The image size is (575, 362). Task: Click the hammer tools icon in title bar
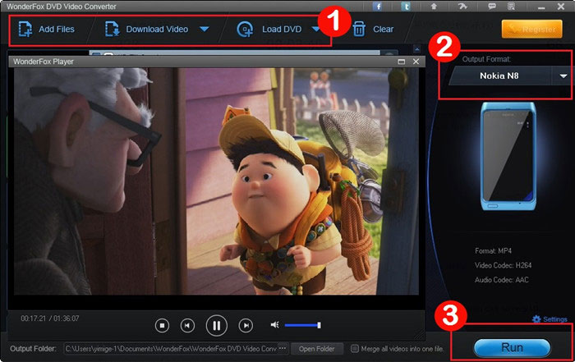pyautogui.click(x=462, y=7)
